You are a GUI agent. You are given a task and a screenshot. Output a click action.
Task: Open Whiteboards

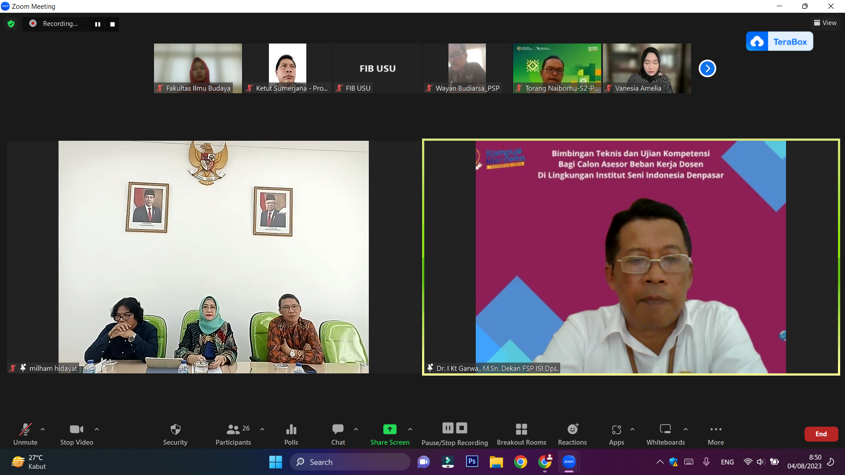[665, 434]
